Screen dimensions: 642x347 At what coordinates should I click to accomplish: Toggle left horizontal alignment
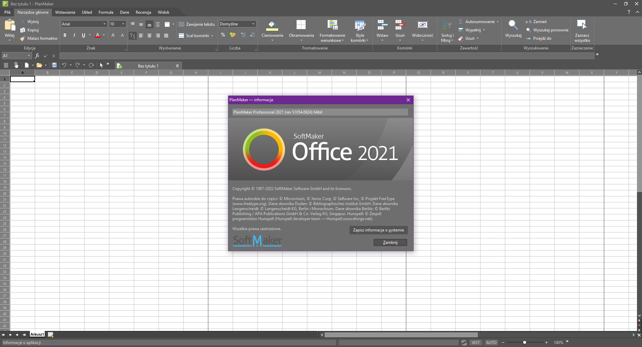[141, 35]
